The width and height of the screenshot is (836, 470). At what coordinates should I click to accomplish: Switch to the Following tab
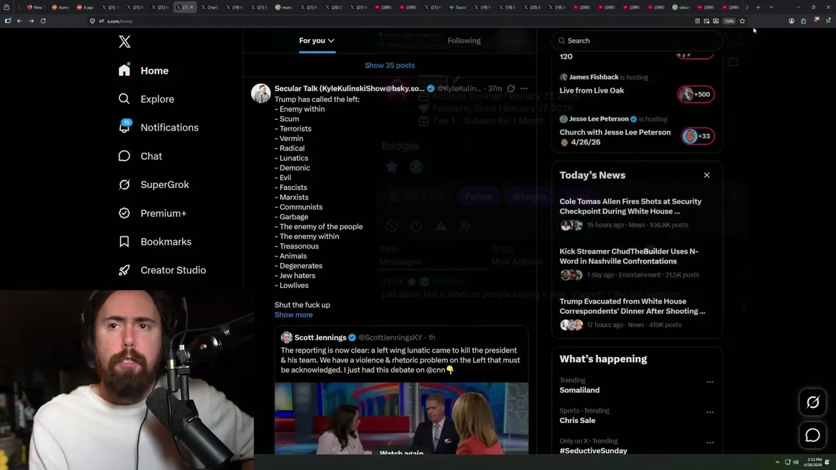click(464, 40)
